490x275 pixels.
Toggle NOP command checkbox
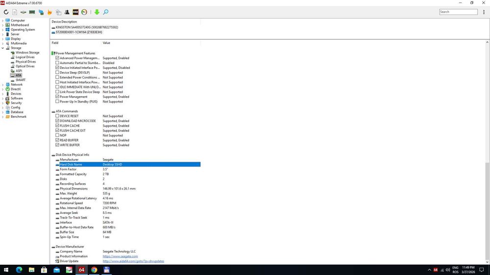pos(57,135)
